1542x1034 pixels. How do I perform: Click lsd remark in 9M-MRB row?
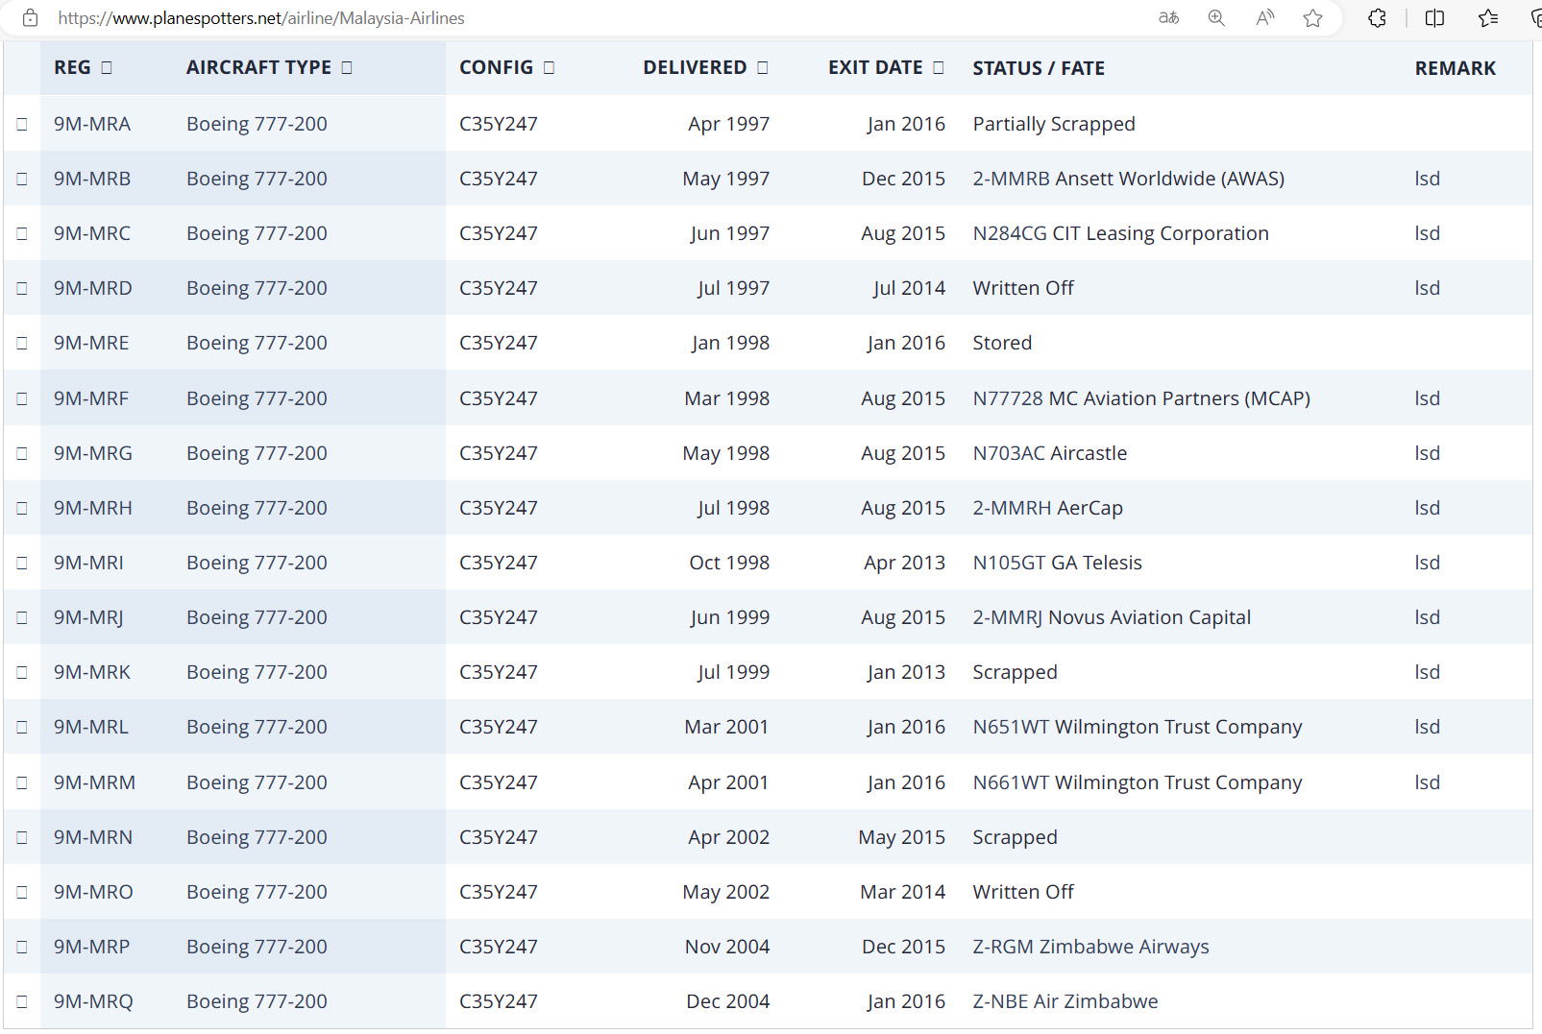tap(1427, 179)
